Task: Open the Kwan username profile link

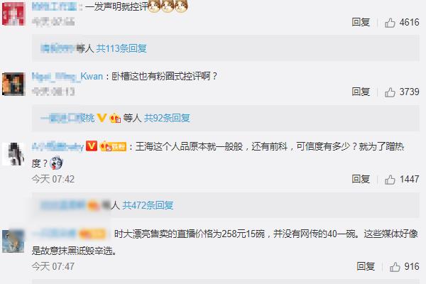Action: tap(67, 77)
